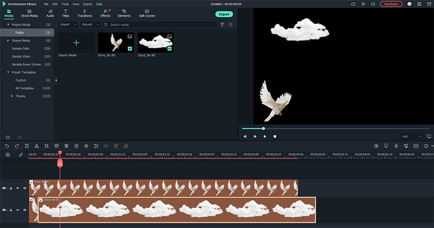This screenshot has height=228, width=434.
Task: Open cloud storage icon in title bar
Action: [x=353, y=4]
